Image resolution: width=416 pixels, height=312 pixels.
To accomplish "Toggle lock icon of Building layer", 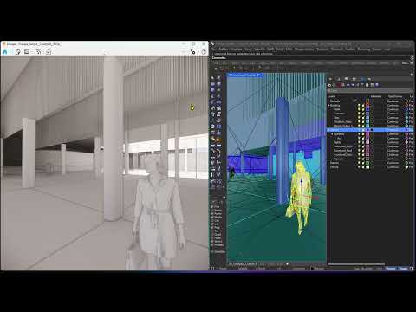I will (x=363, y=106).
